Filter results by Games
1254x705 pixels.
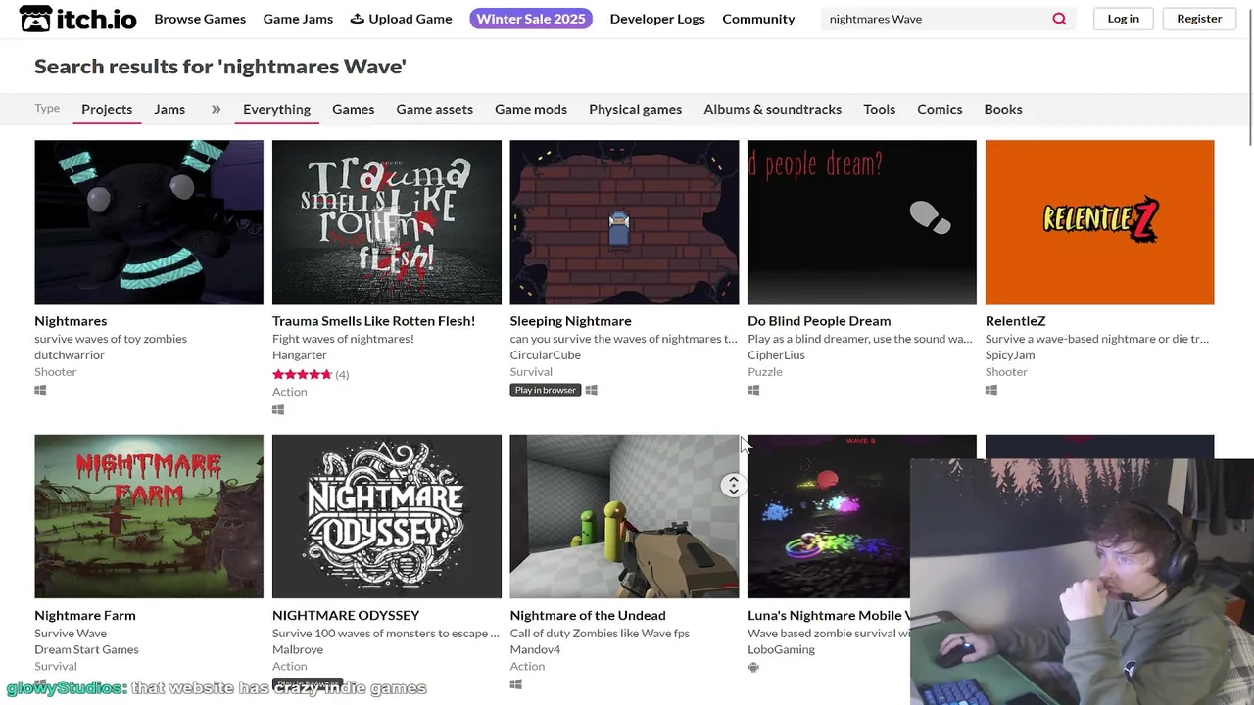click(353, 109)
